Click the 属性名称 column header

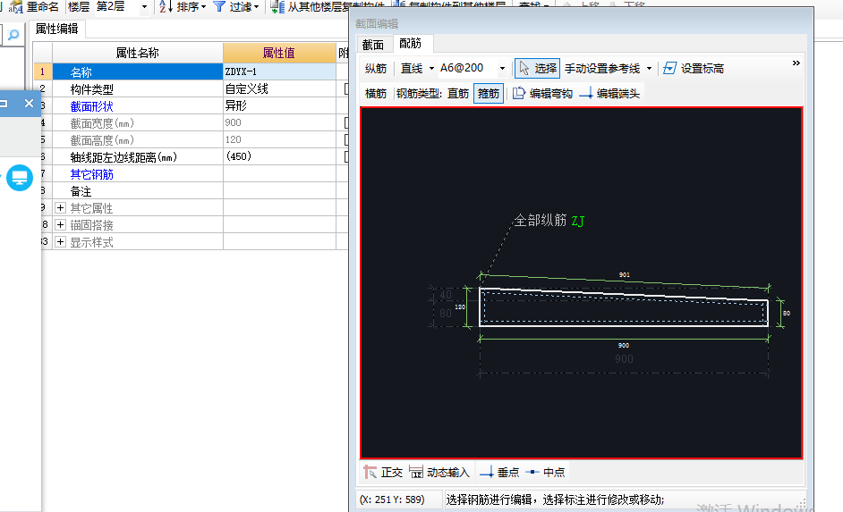coord(138,53)
